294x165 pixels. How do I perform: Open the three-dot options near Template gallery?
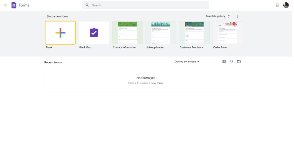point(237,16)
